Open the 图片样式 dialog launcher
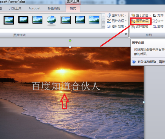The image size is (165, 139). coord(126,34)
